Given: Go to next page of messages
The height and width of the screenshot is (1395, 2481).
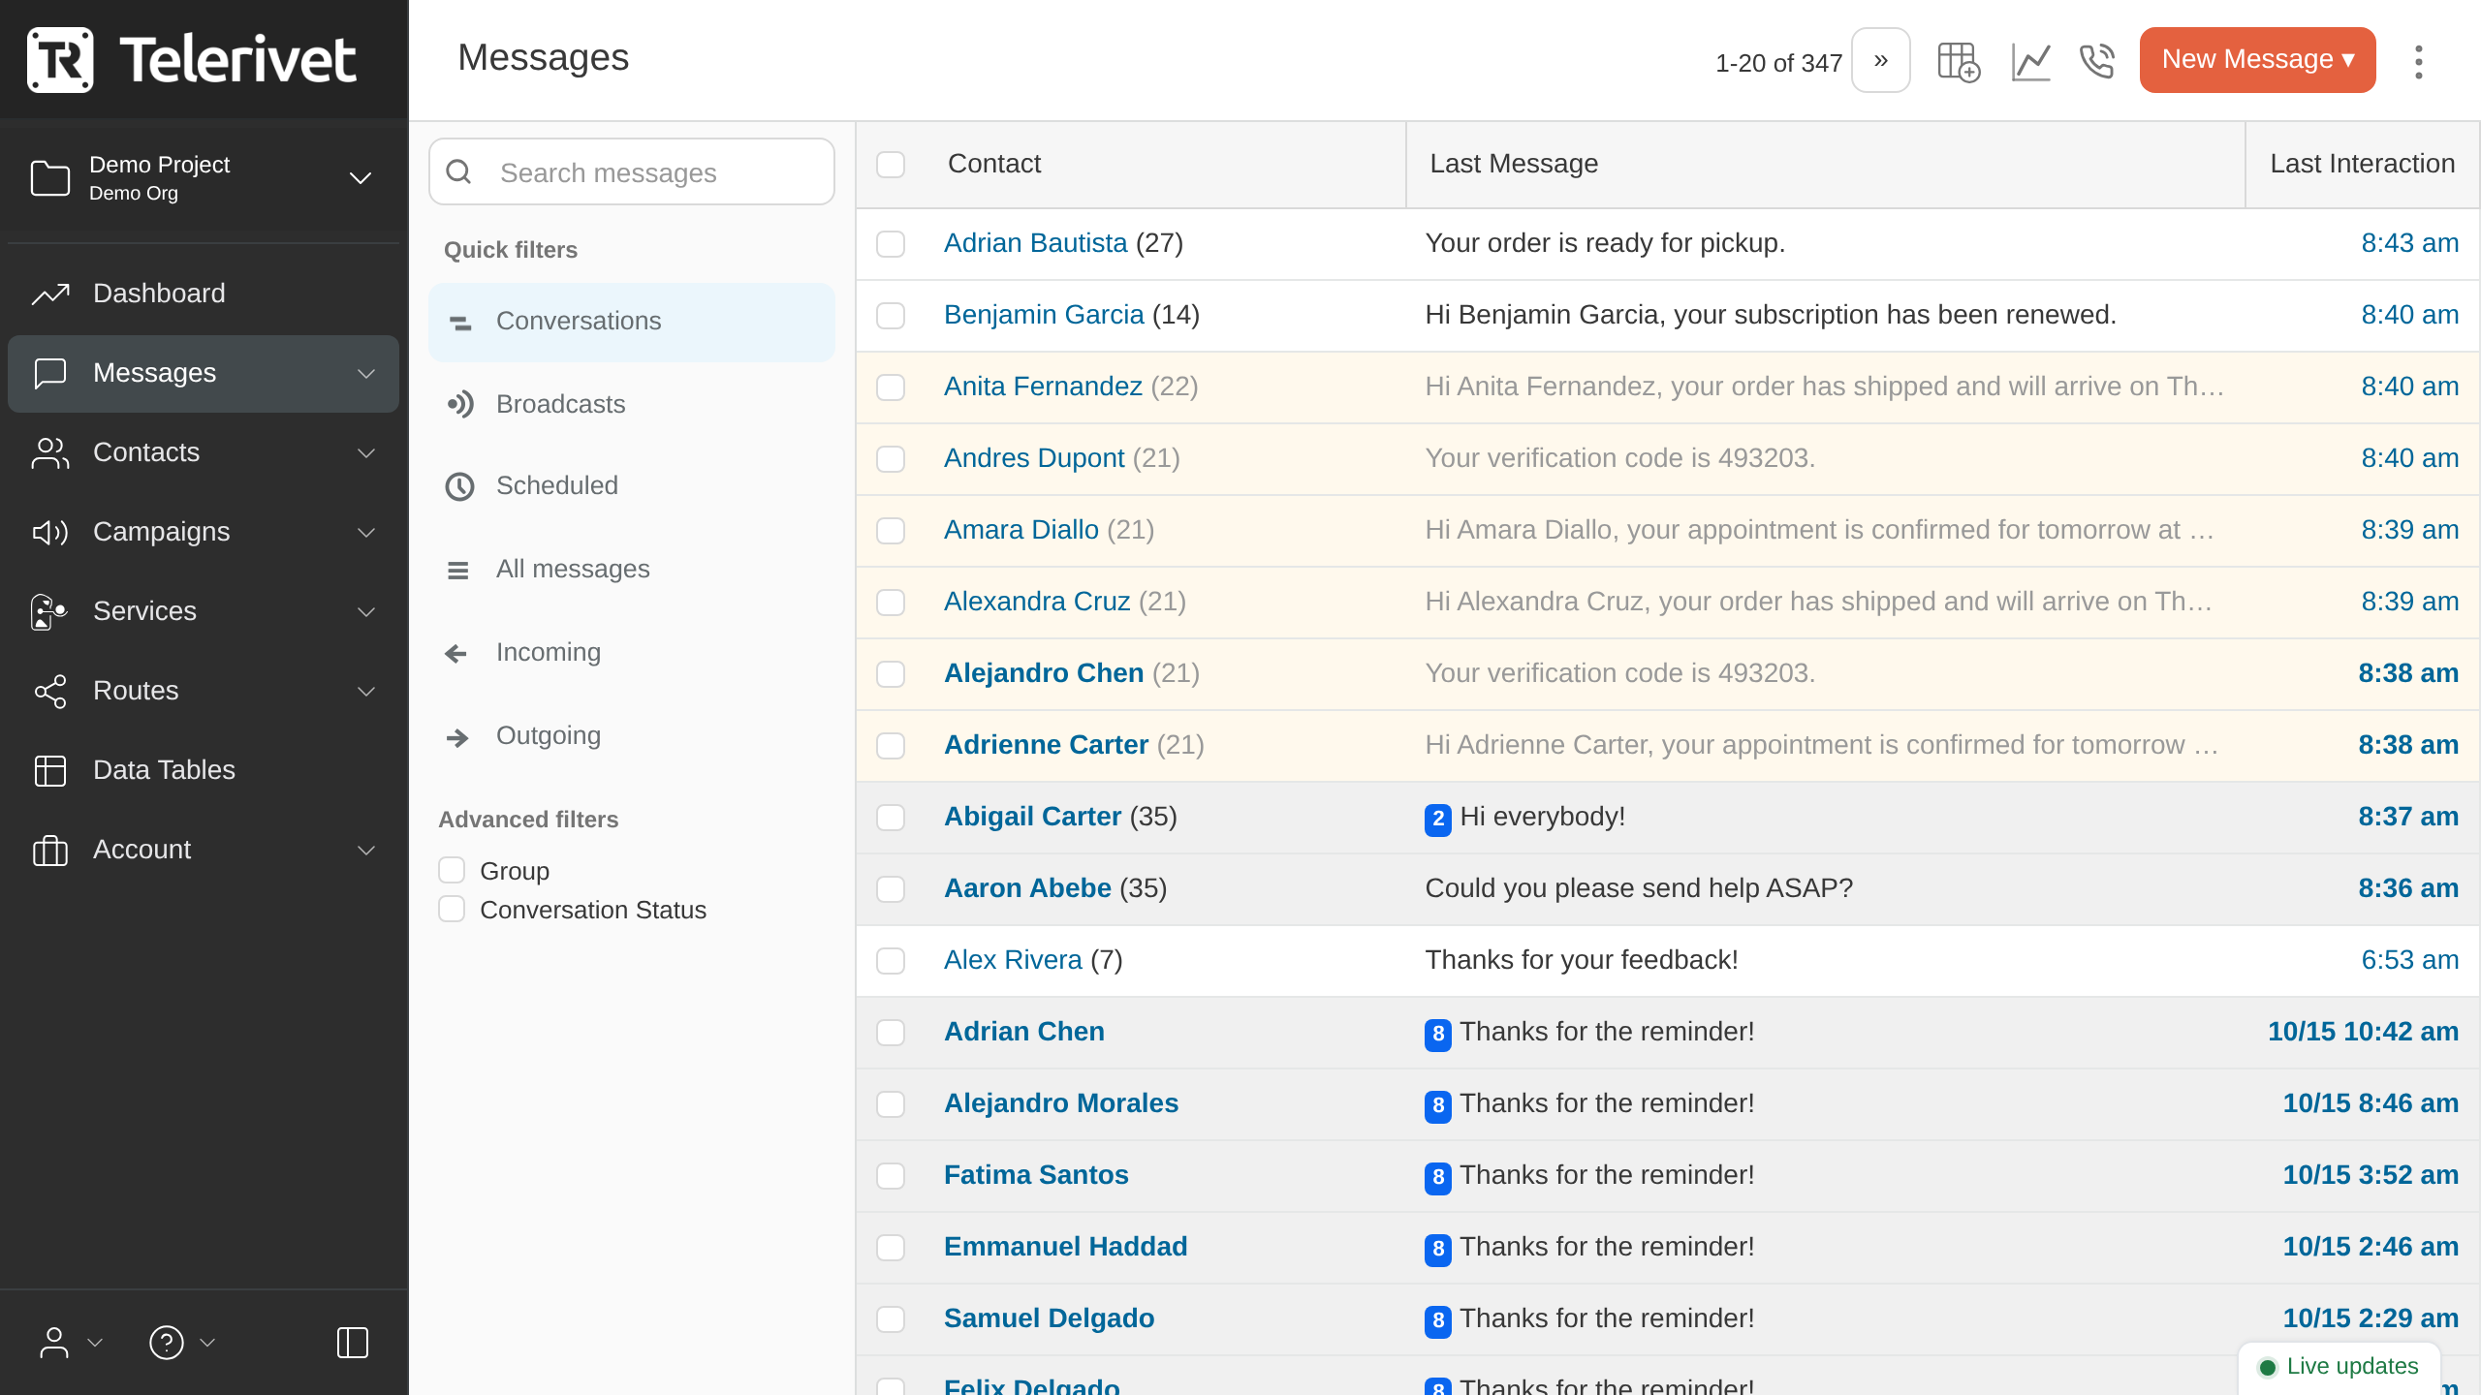Looking at the screenshot, I should pyautogui.click(x=1881, y=60).
